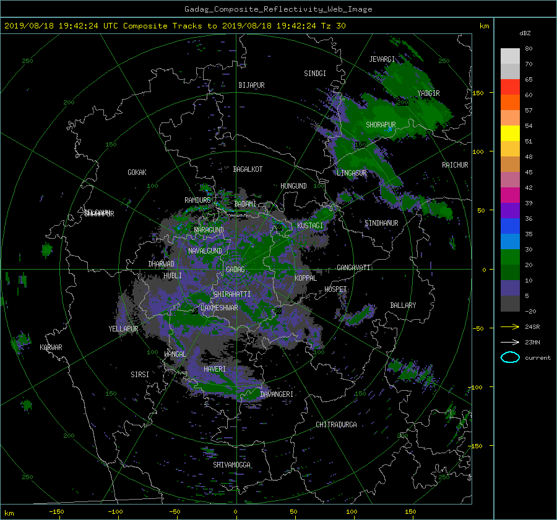Click the SHORAPUR city label
The height and width of the screenshot is (520, 557).
[x=381, y=125]
